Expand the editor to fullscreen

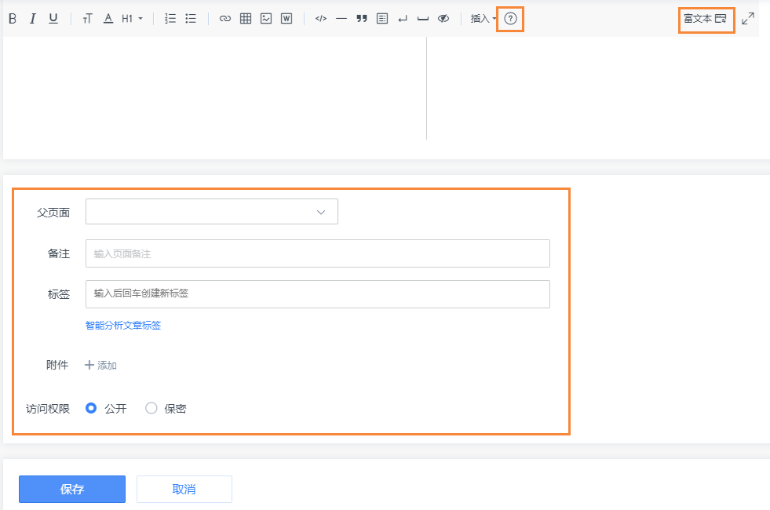(x=748, y=19)
